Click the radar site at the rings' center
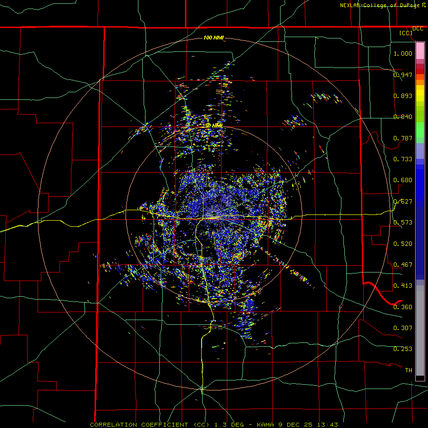This screenshot has height=428, width=428. [x=214, y=214]
